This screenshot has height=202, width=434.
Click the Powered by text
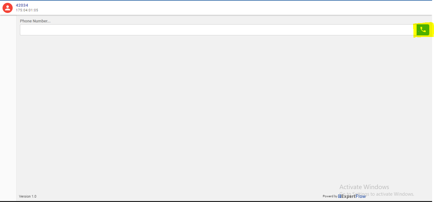click(x=330, y=196)
